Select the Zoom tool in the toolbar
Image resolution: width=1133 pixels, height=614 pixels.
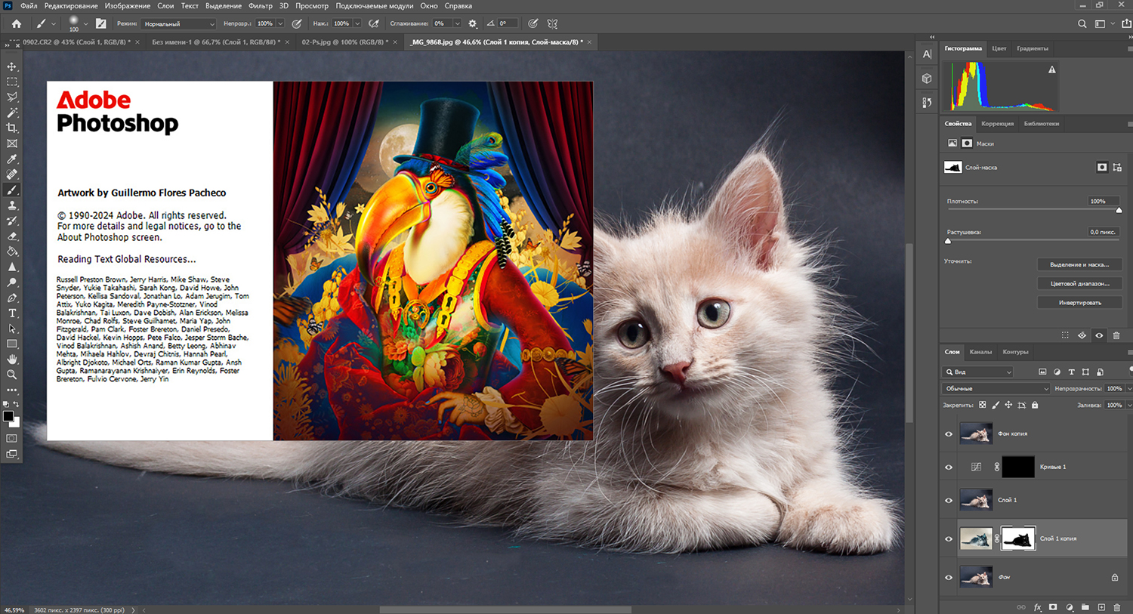point(12,375)
